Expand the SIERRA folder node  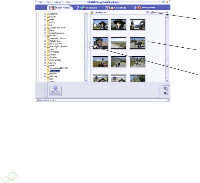point(45,74)
